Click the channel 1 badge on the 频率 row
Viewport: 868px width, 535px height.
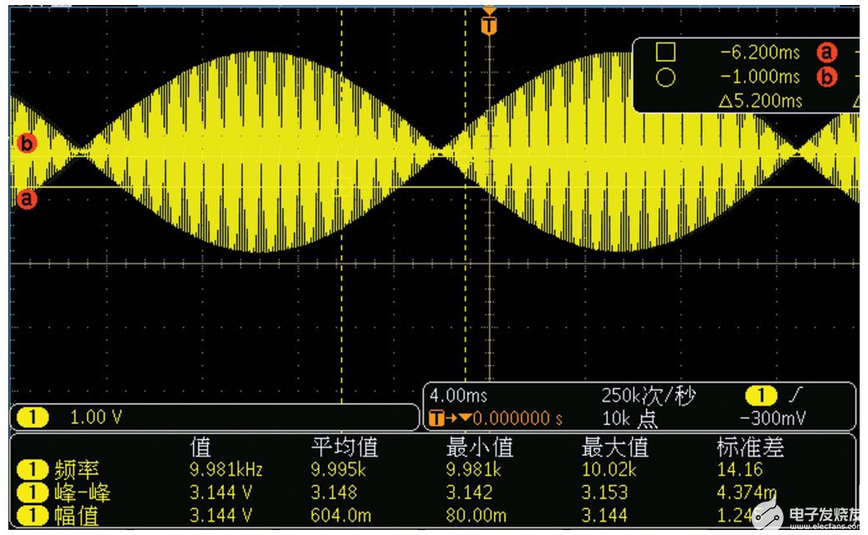[33, 470]
